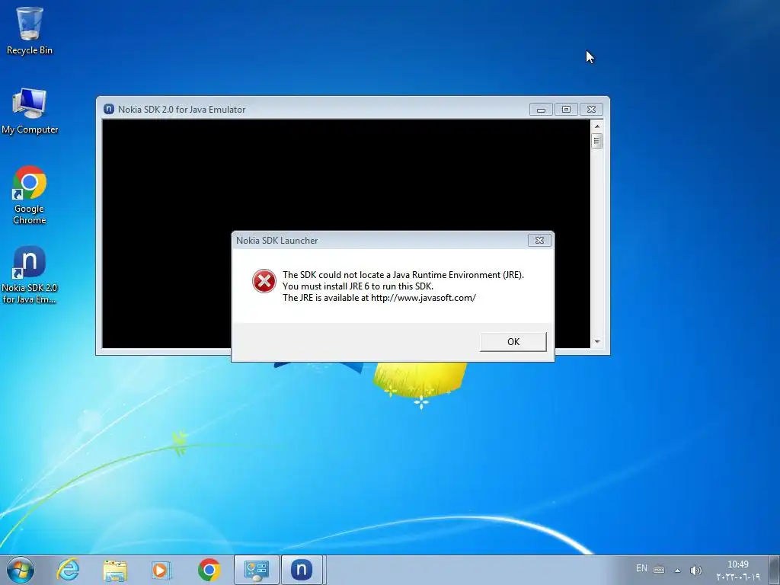Open Internet Explorer from the taskbar
The width and height of the screenshot is (780, 585).
[x=68, y=570]
